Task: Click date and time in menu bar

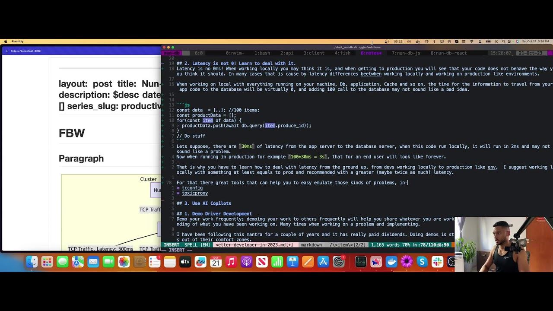Action: tap(535, 41)
